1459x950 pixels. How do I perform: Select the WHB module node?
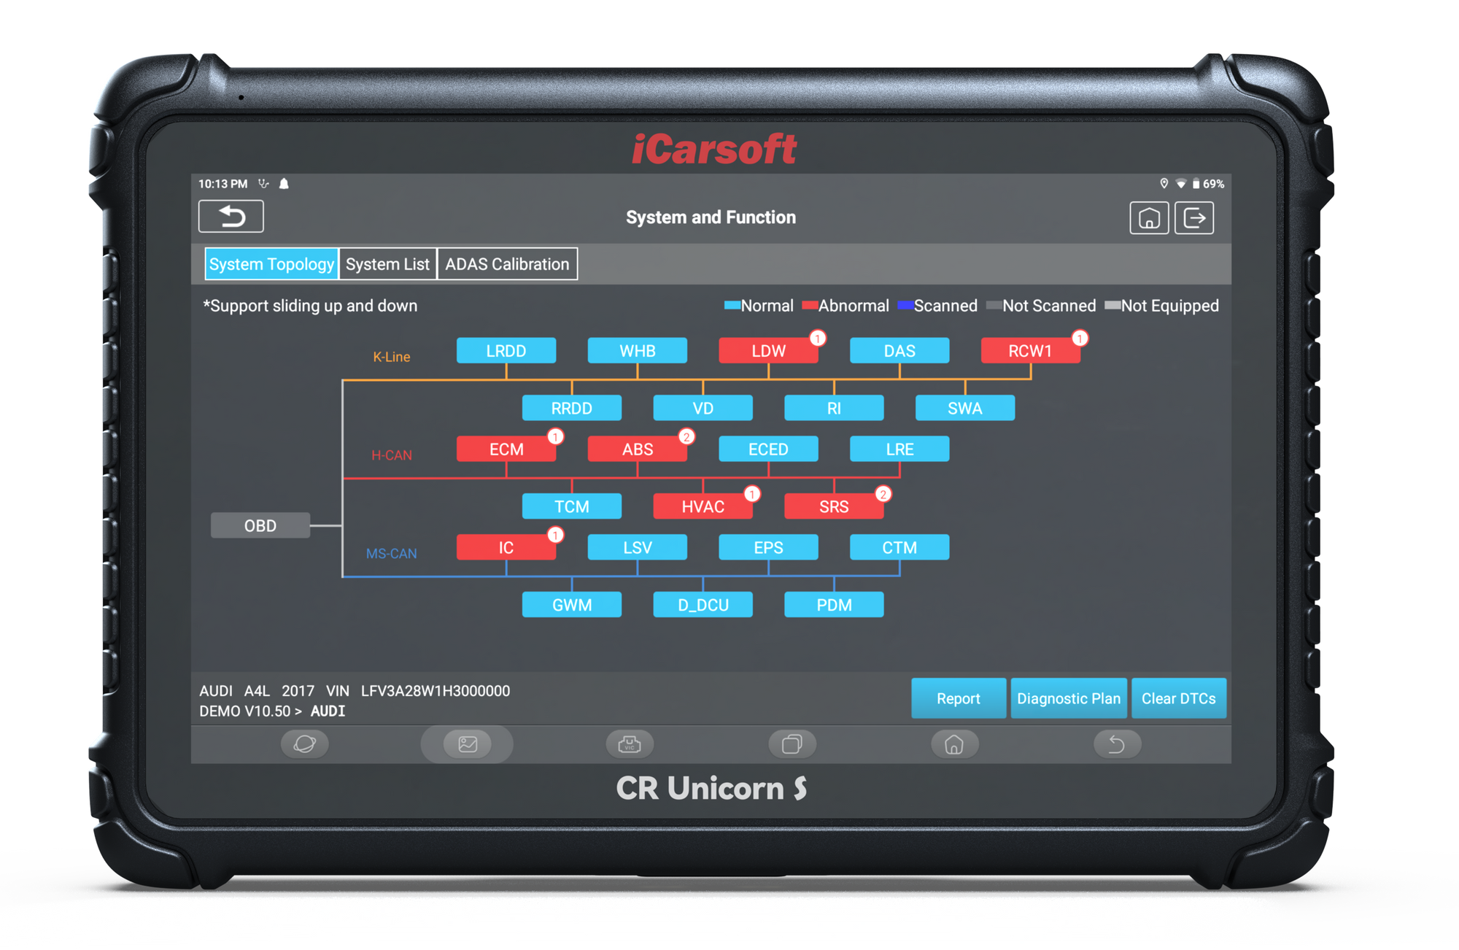(638, 350)
